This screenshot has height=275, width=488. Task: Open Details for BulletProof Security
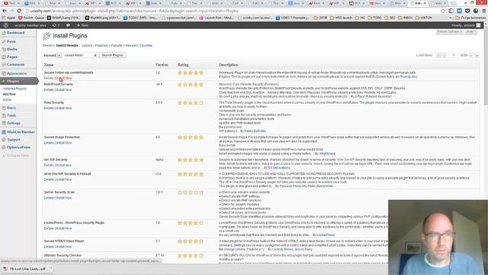(49, 90)
